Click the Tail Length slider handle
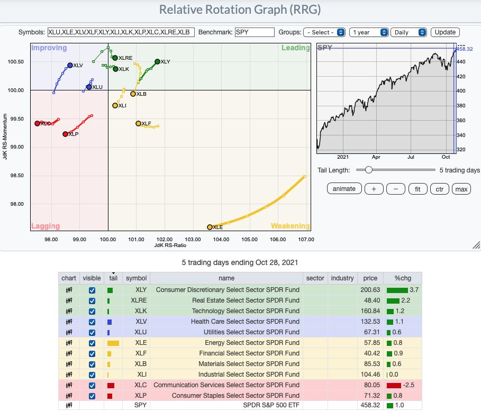The height and width of the screenshot is (411, 481). tap(369, 170)
